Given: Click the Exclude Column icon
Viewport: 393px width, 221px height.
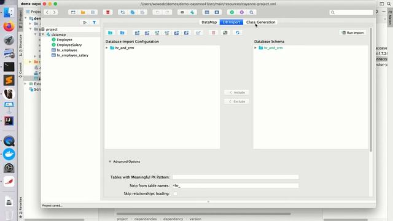Looking at the screenshot, I should point(166,33).
